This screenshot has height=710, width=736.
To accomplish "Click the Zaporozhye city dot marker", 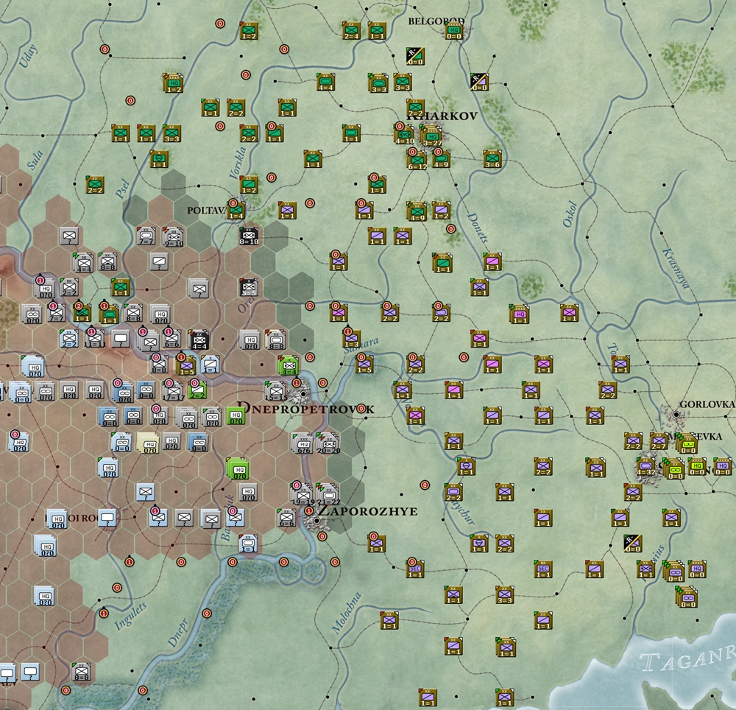I will click(316, 520).
